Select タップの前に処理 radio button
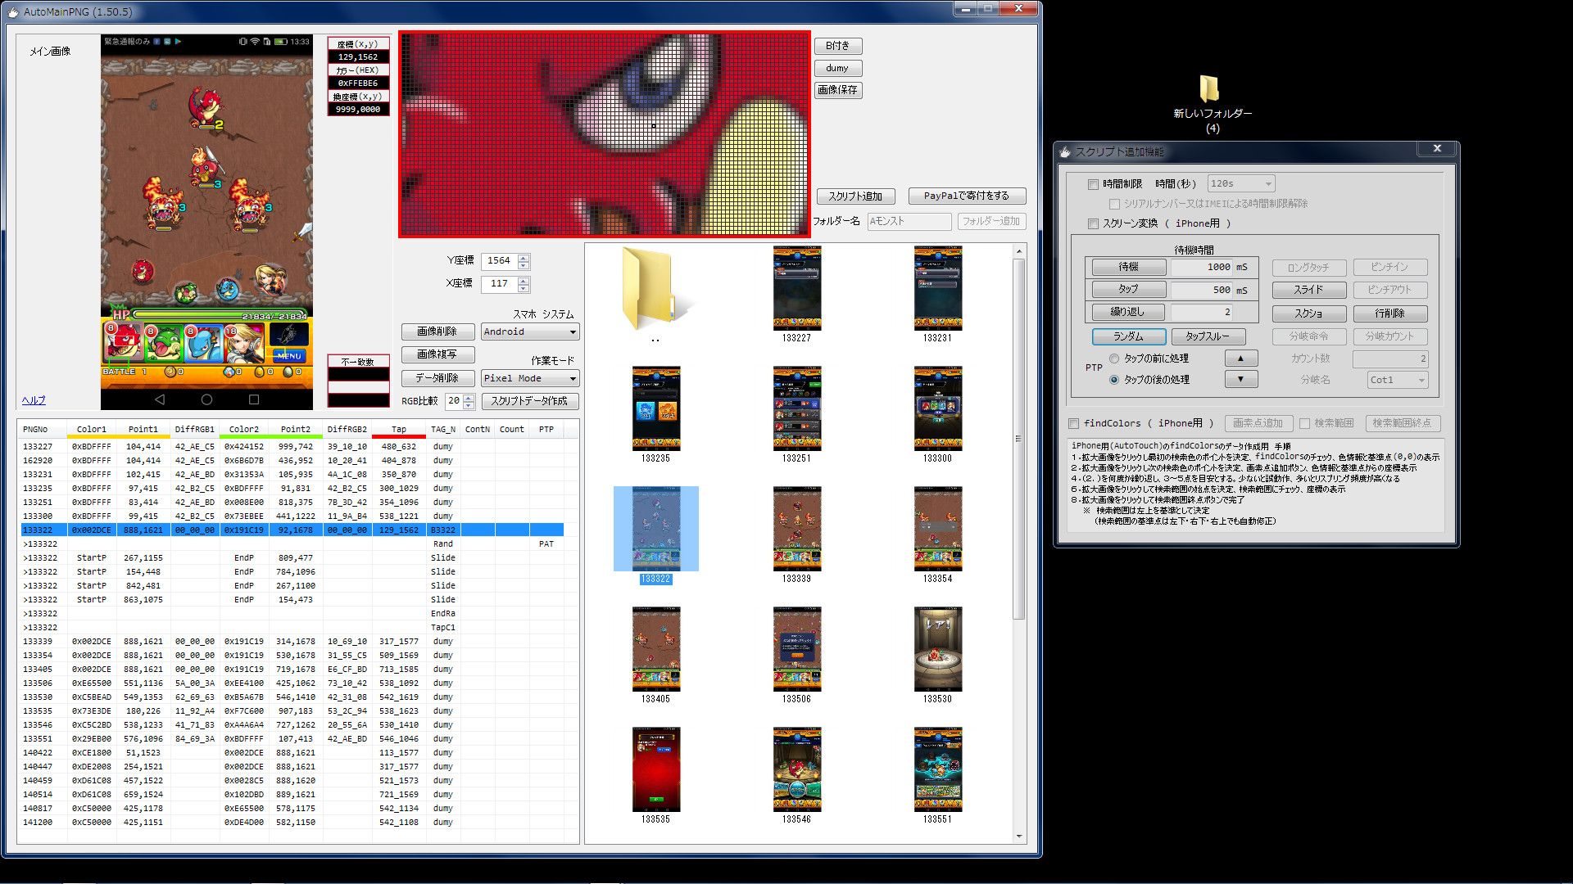This screenshot has width=1573, height=884. pyautogui.click(x=1114, y=359)
